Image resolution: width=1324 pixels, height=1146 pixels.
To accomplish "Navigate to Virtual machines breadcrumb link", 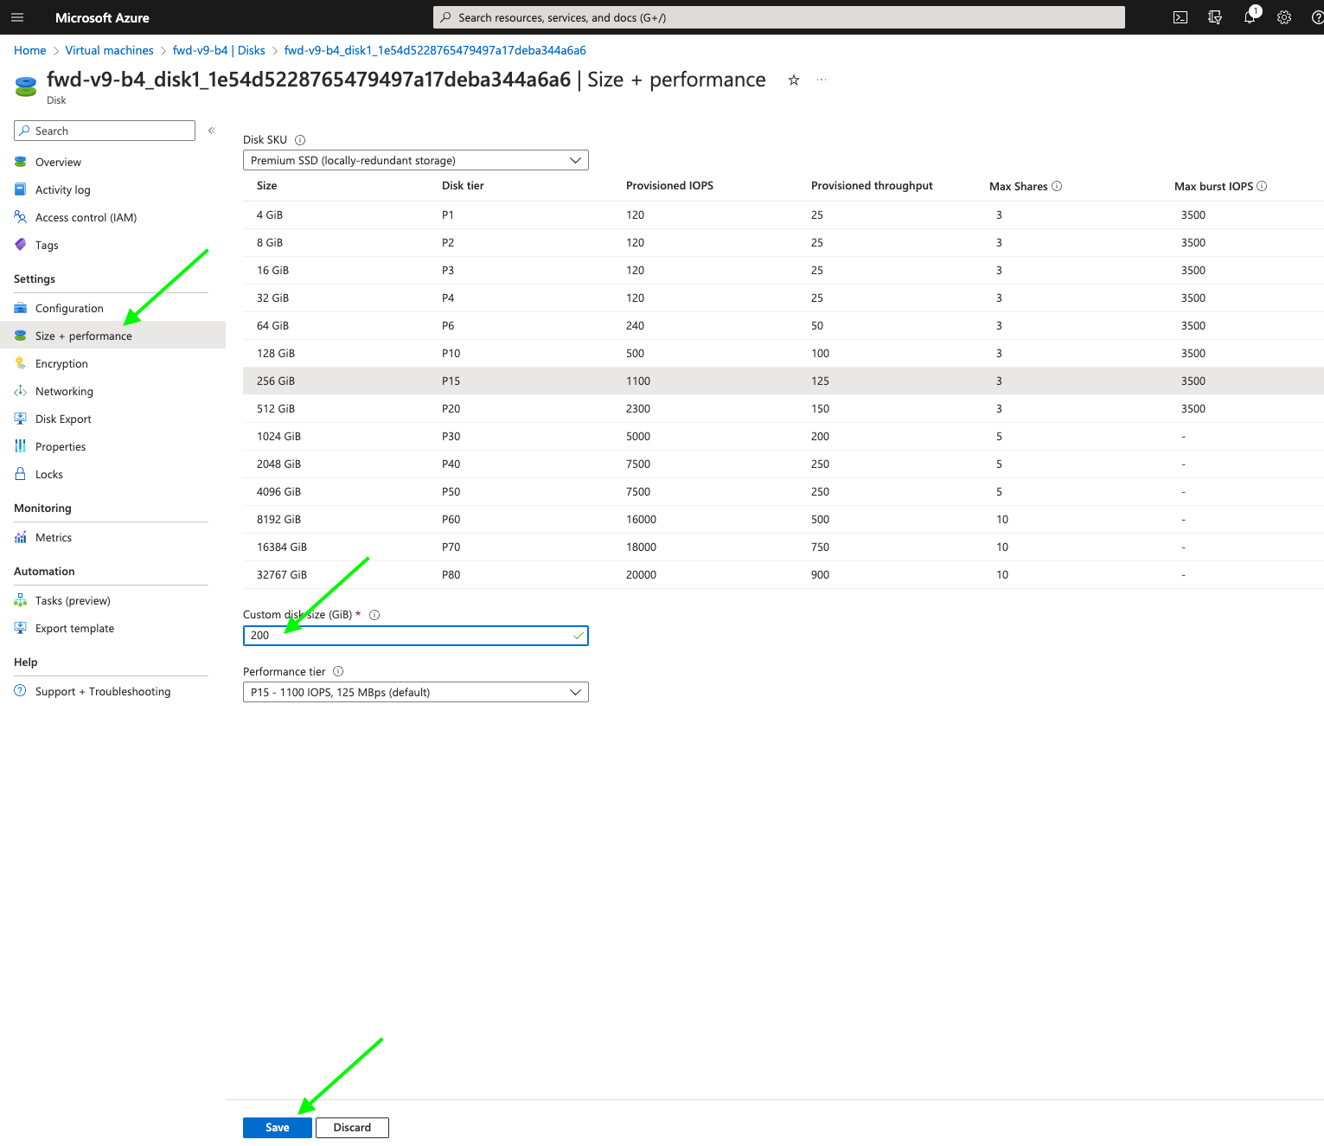I will (109, 51).
